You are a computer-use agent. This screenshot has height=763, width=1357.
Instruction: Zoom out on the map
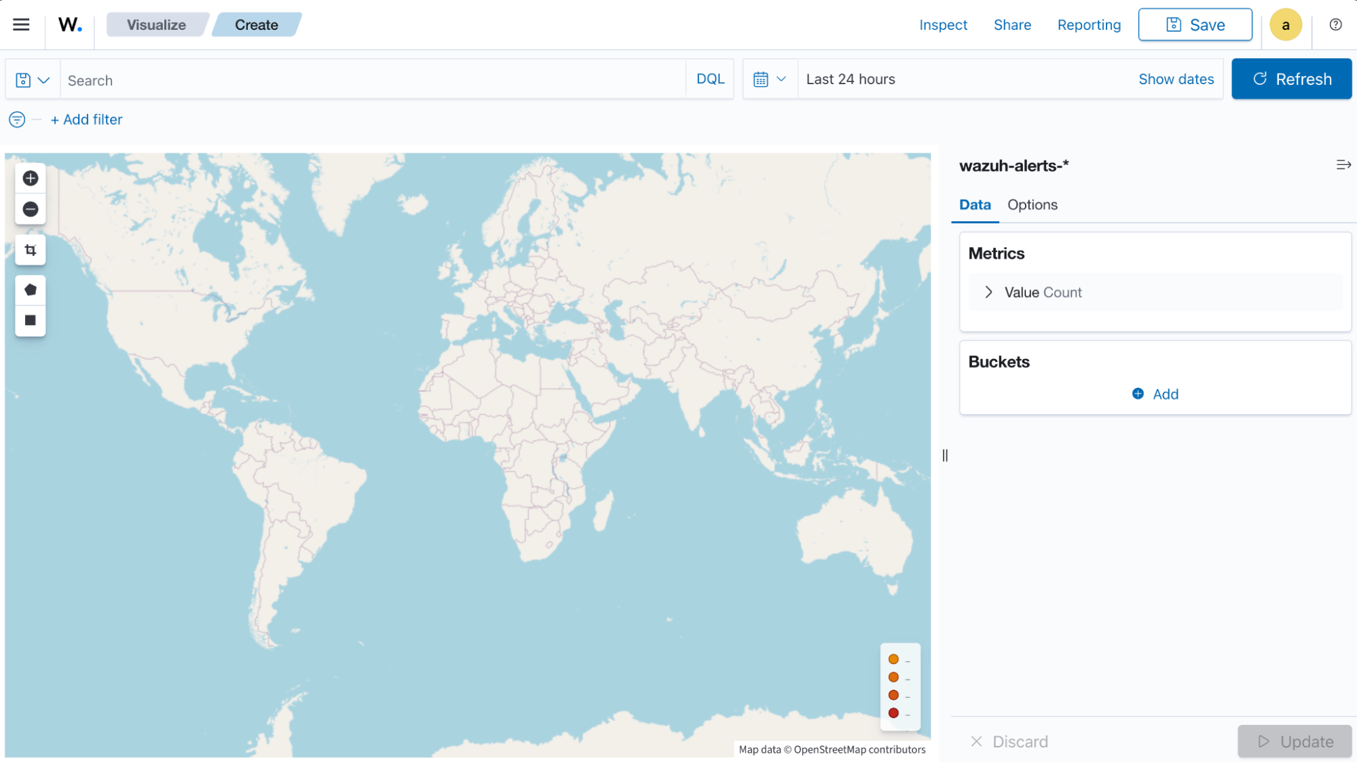30,209
